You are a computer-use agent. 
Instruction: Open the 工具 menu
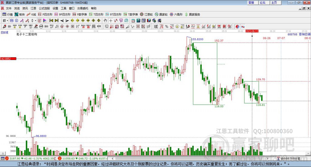pos(63,8)
